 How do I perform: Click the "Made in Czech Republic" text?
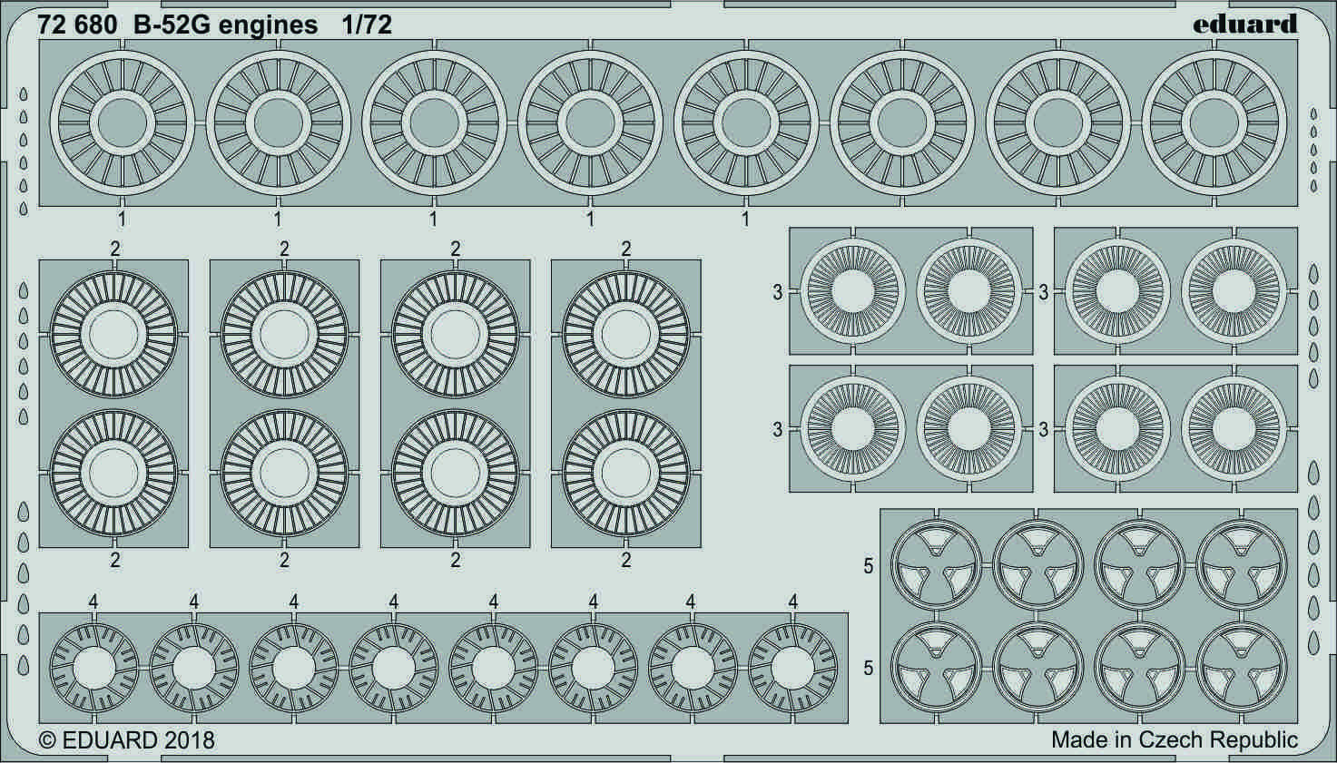point(1175,739)
